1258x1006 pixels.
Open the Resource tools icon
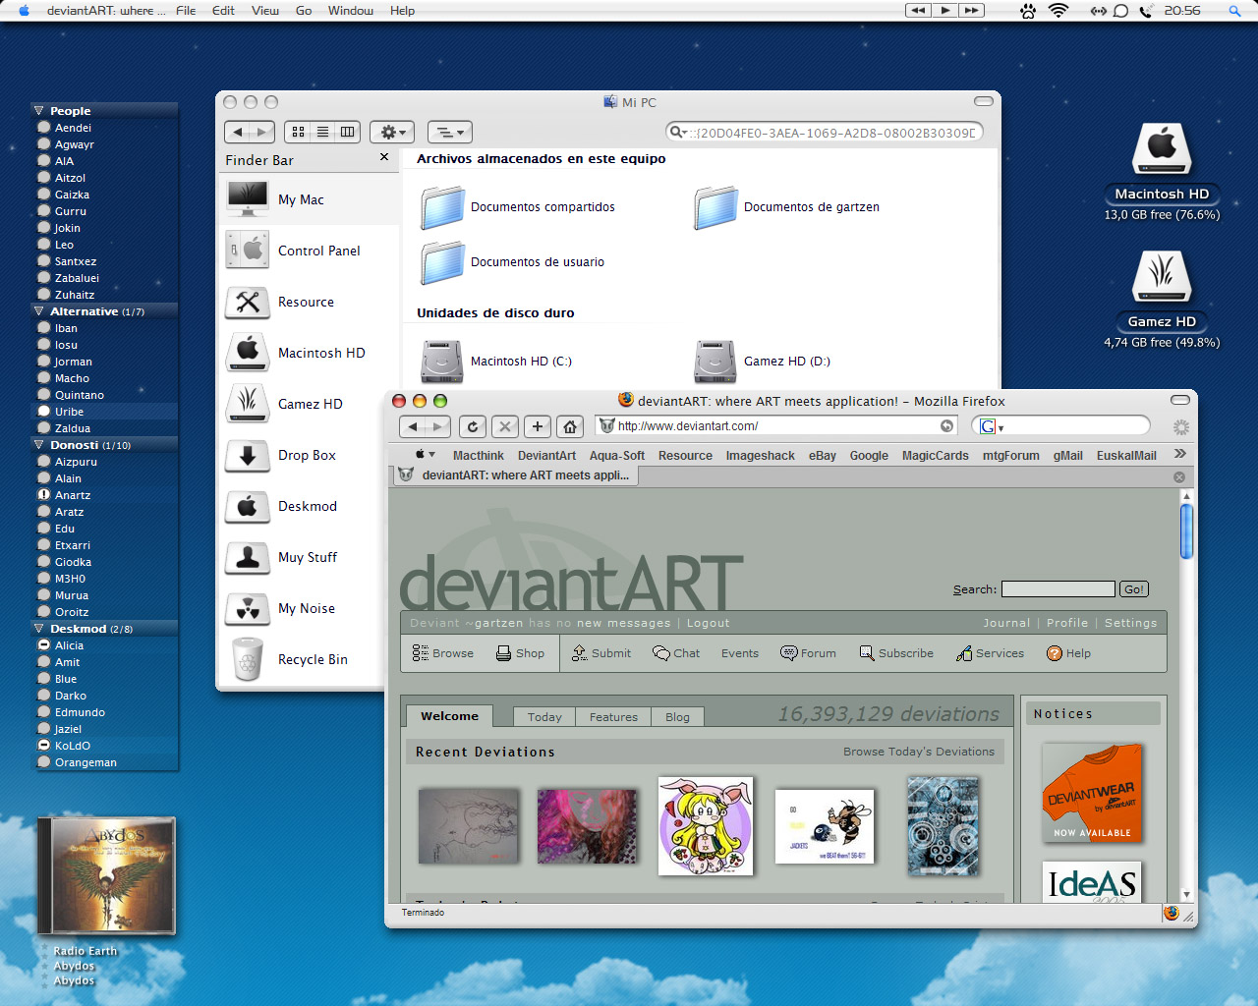click(x=248, y=302)
